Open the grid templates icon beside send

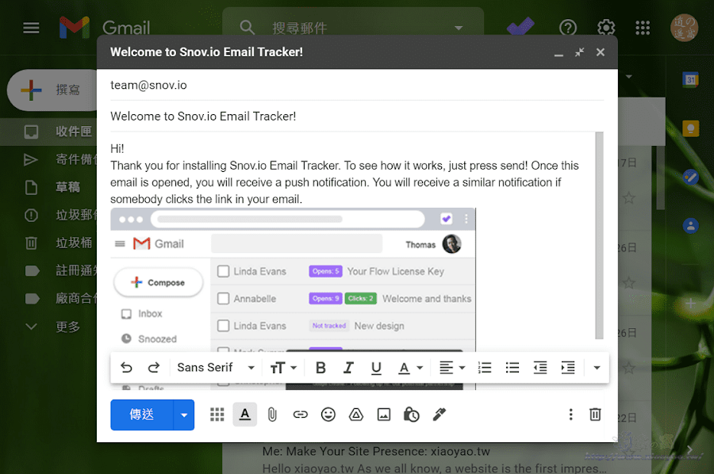[x=217, y=415]
